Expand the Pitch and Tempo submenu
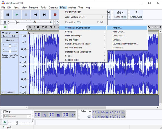 [83, 36]
